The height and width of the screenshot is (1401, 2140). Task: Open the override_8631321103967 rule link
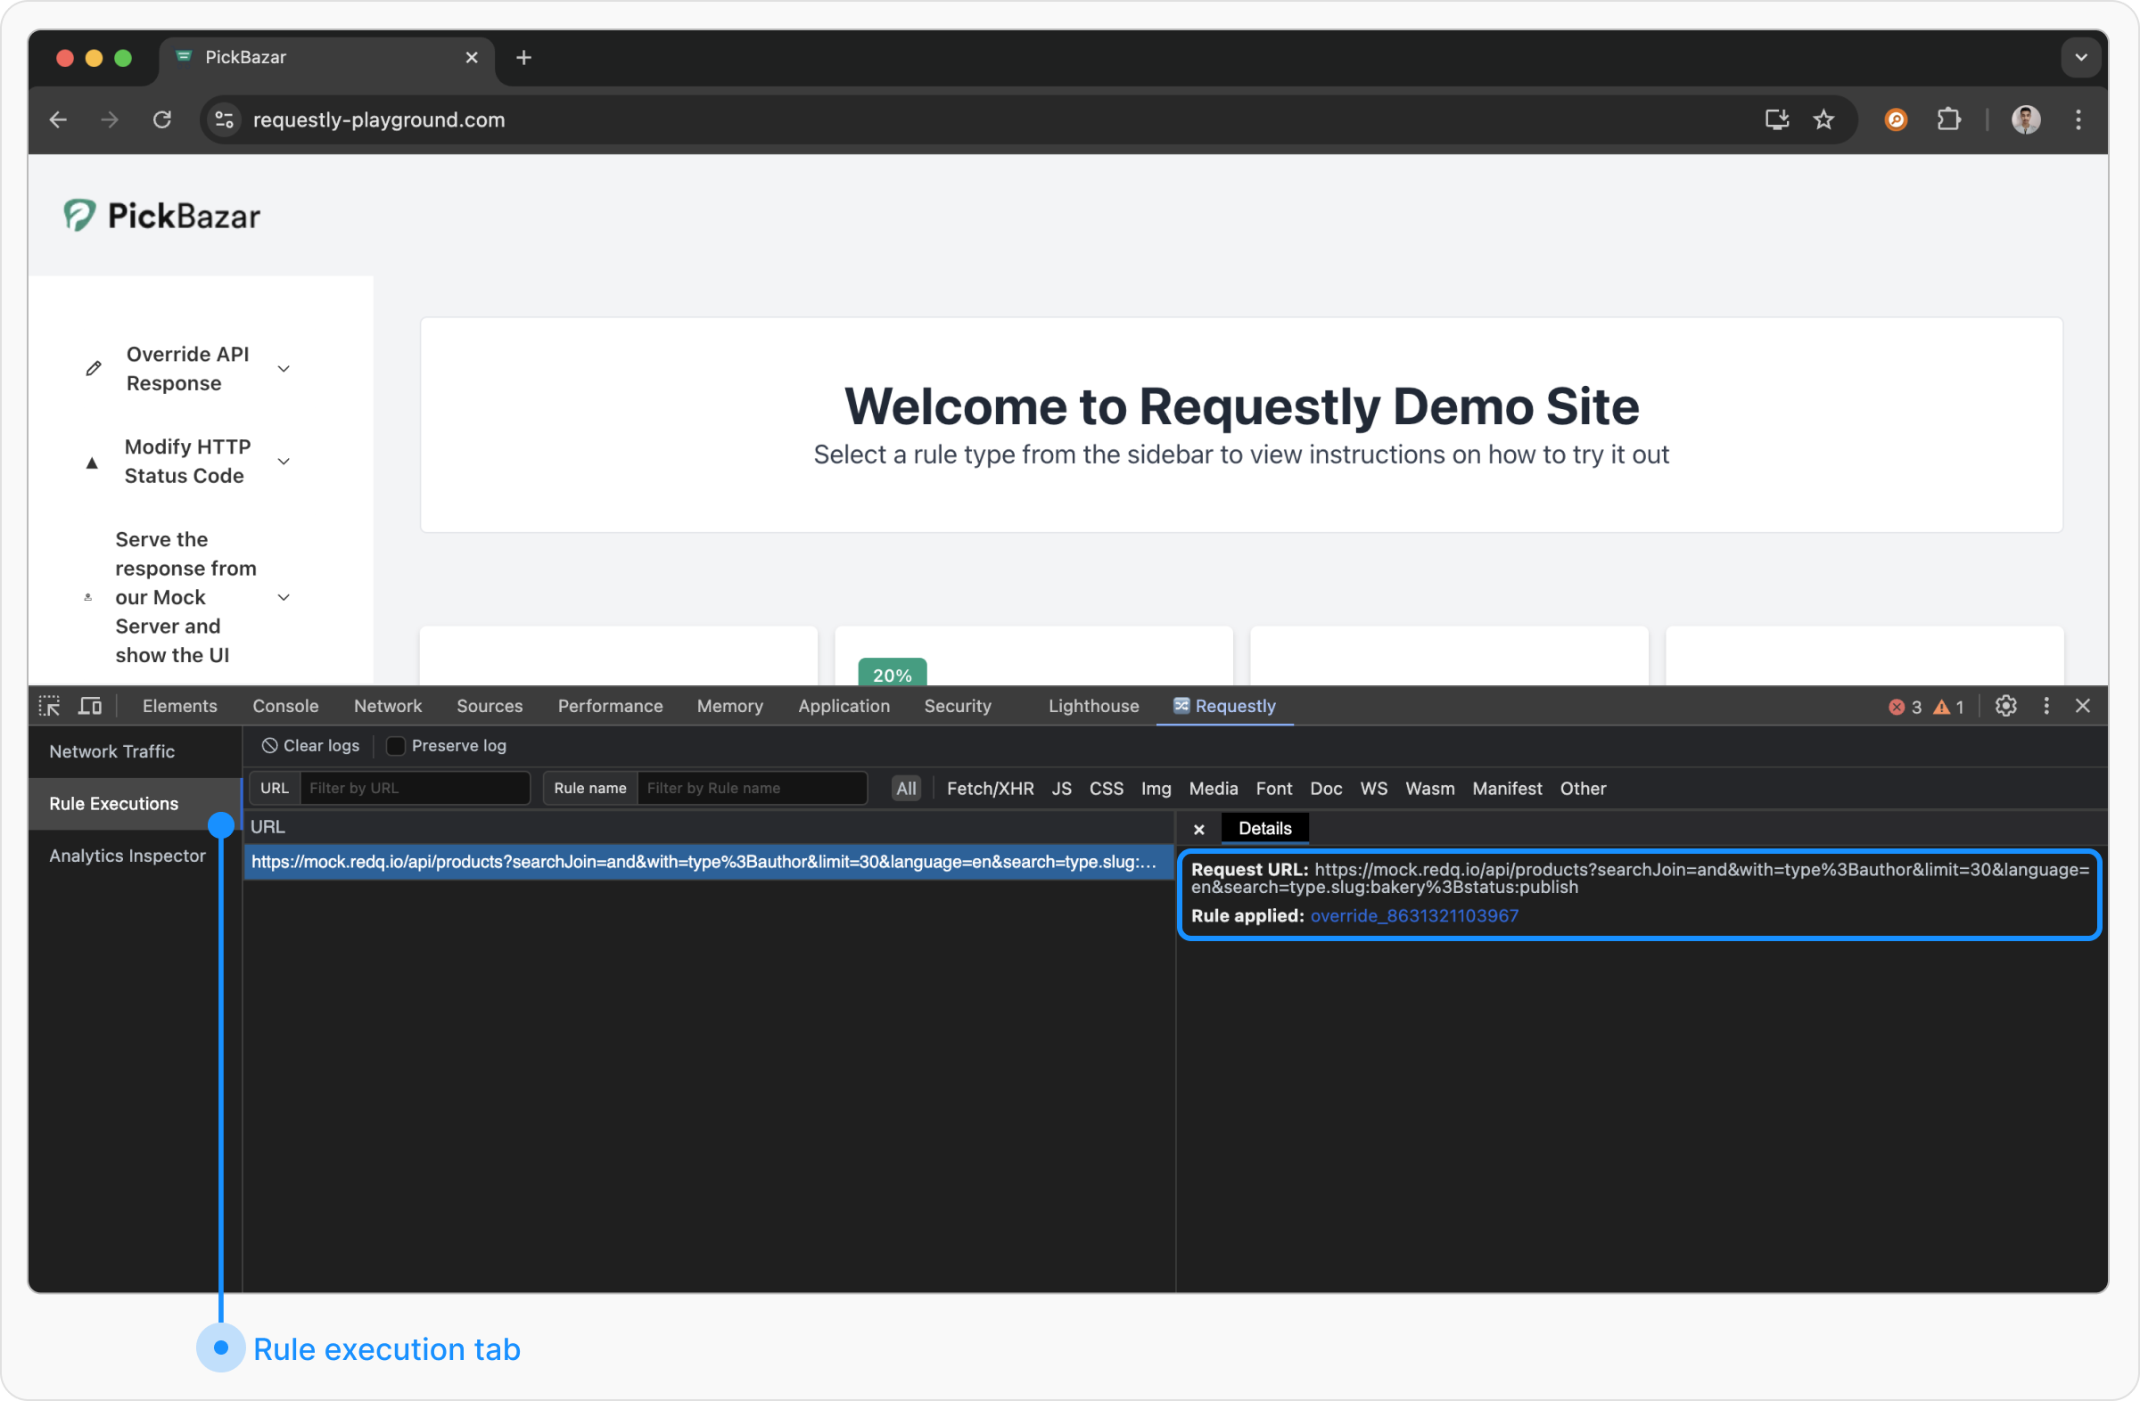pos(1413,915)
